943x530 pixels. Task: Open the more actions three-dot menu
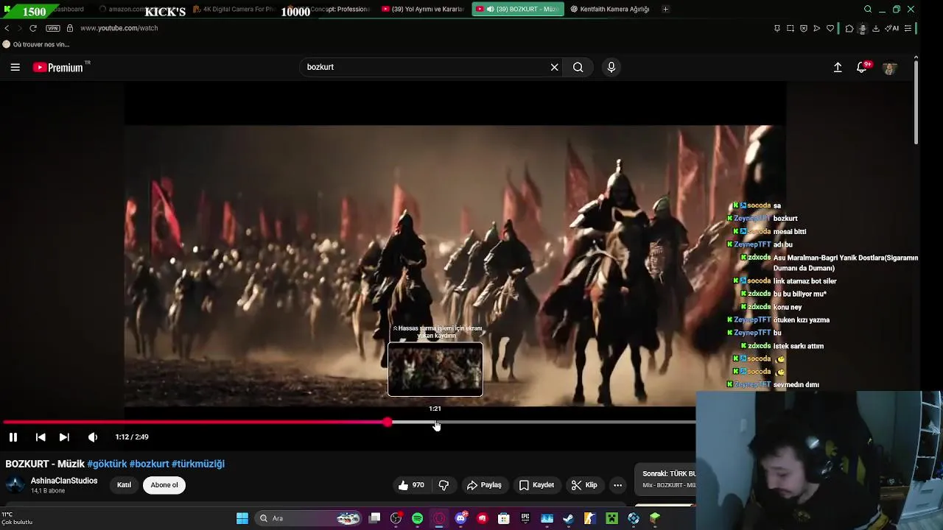(617, 485)
